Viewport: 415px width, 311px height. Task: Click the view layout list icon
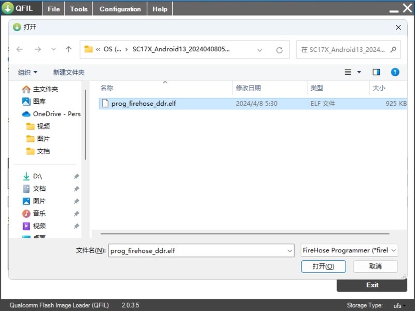coord(348,72)
